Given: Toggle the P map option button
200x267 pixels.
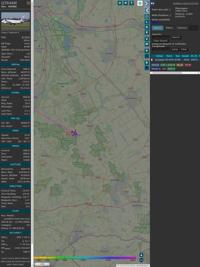Looking at the screenshot, I should 147,51.
